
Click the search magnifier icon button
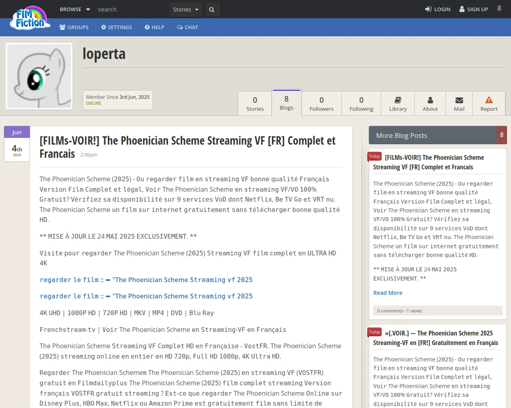212,10
